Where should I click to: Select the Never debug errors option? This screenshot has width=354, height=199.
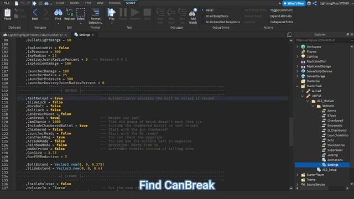(209, 10)
